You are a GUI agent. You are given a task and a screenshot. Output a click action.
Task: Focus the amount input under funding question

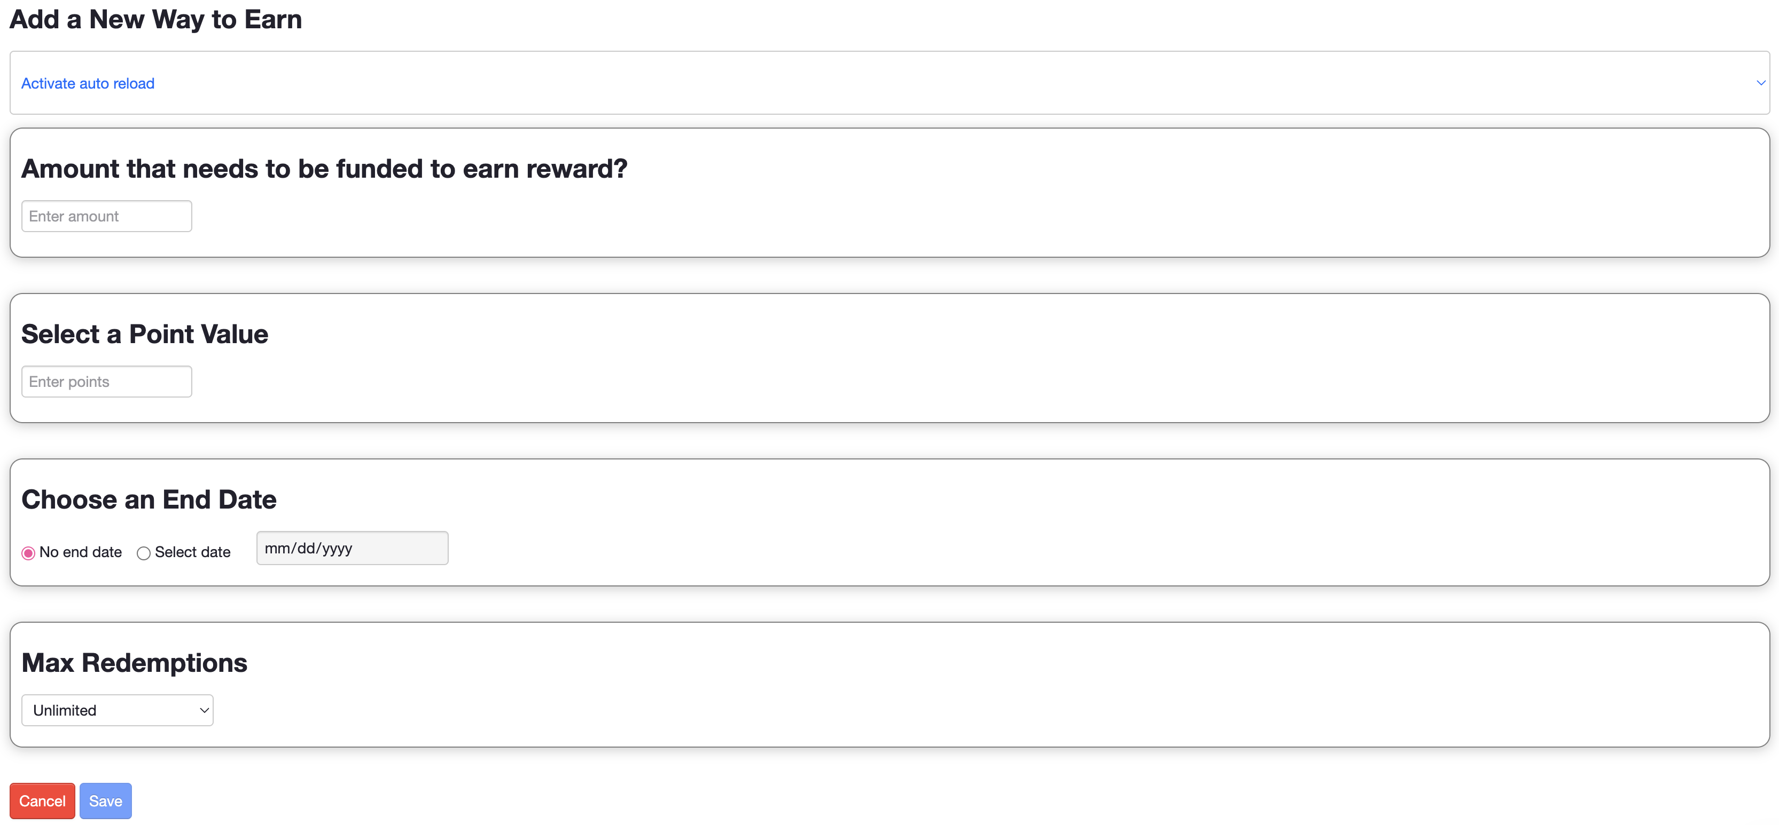[x=106, y=216]
